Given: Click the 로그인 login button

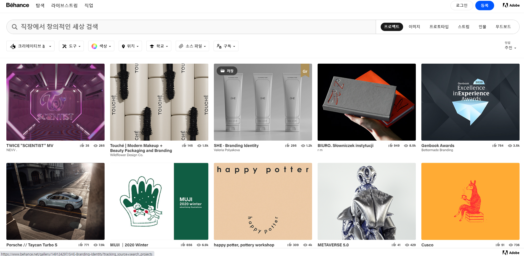Looking at the screenshot, I should click(462, 6).
